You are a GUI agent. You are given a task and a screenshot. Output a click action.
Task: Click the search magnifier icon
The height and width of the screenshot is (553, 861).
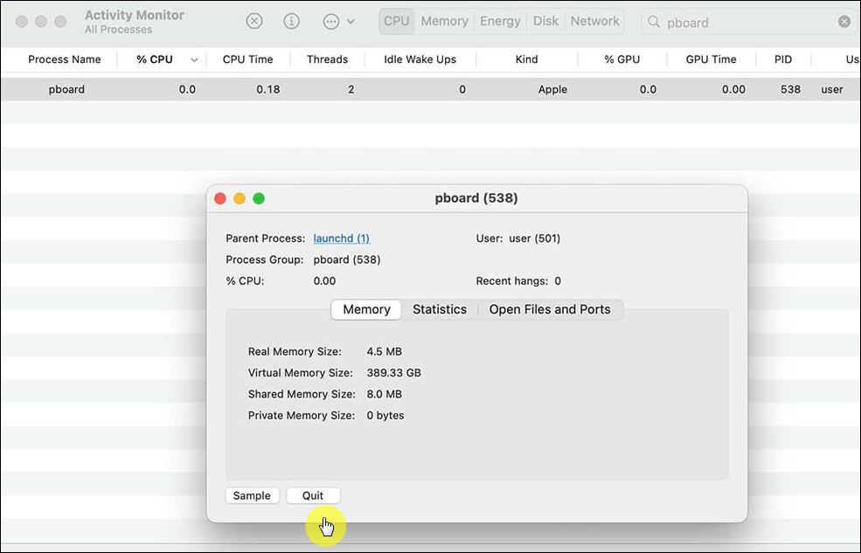click(654, 21)
